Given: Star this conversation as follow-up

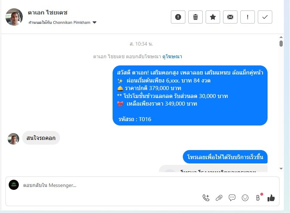Looking at the screenshot, I should [x=213, y=17].
